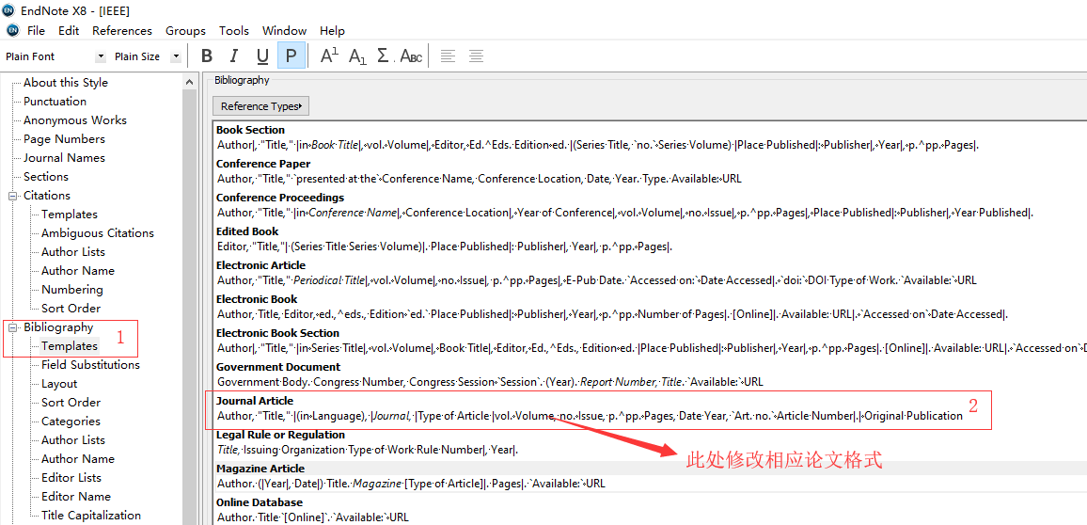Select Author Name under Citations
This screenshot has width=1087, height=525.
click(78, 270)
